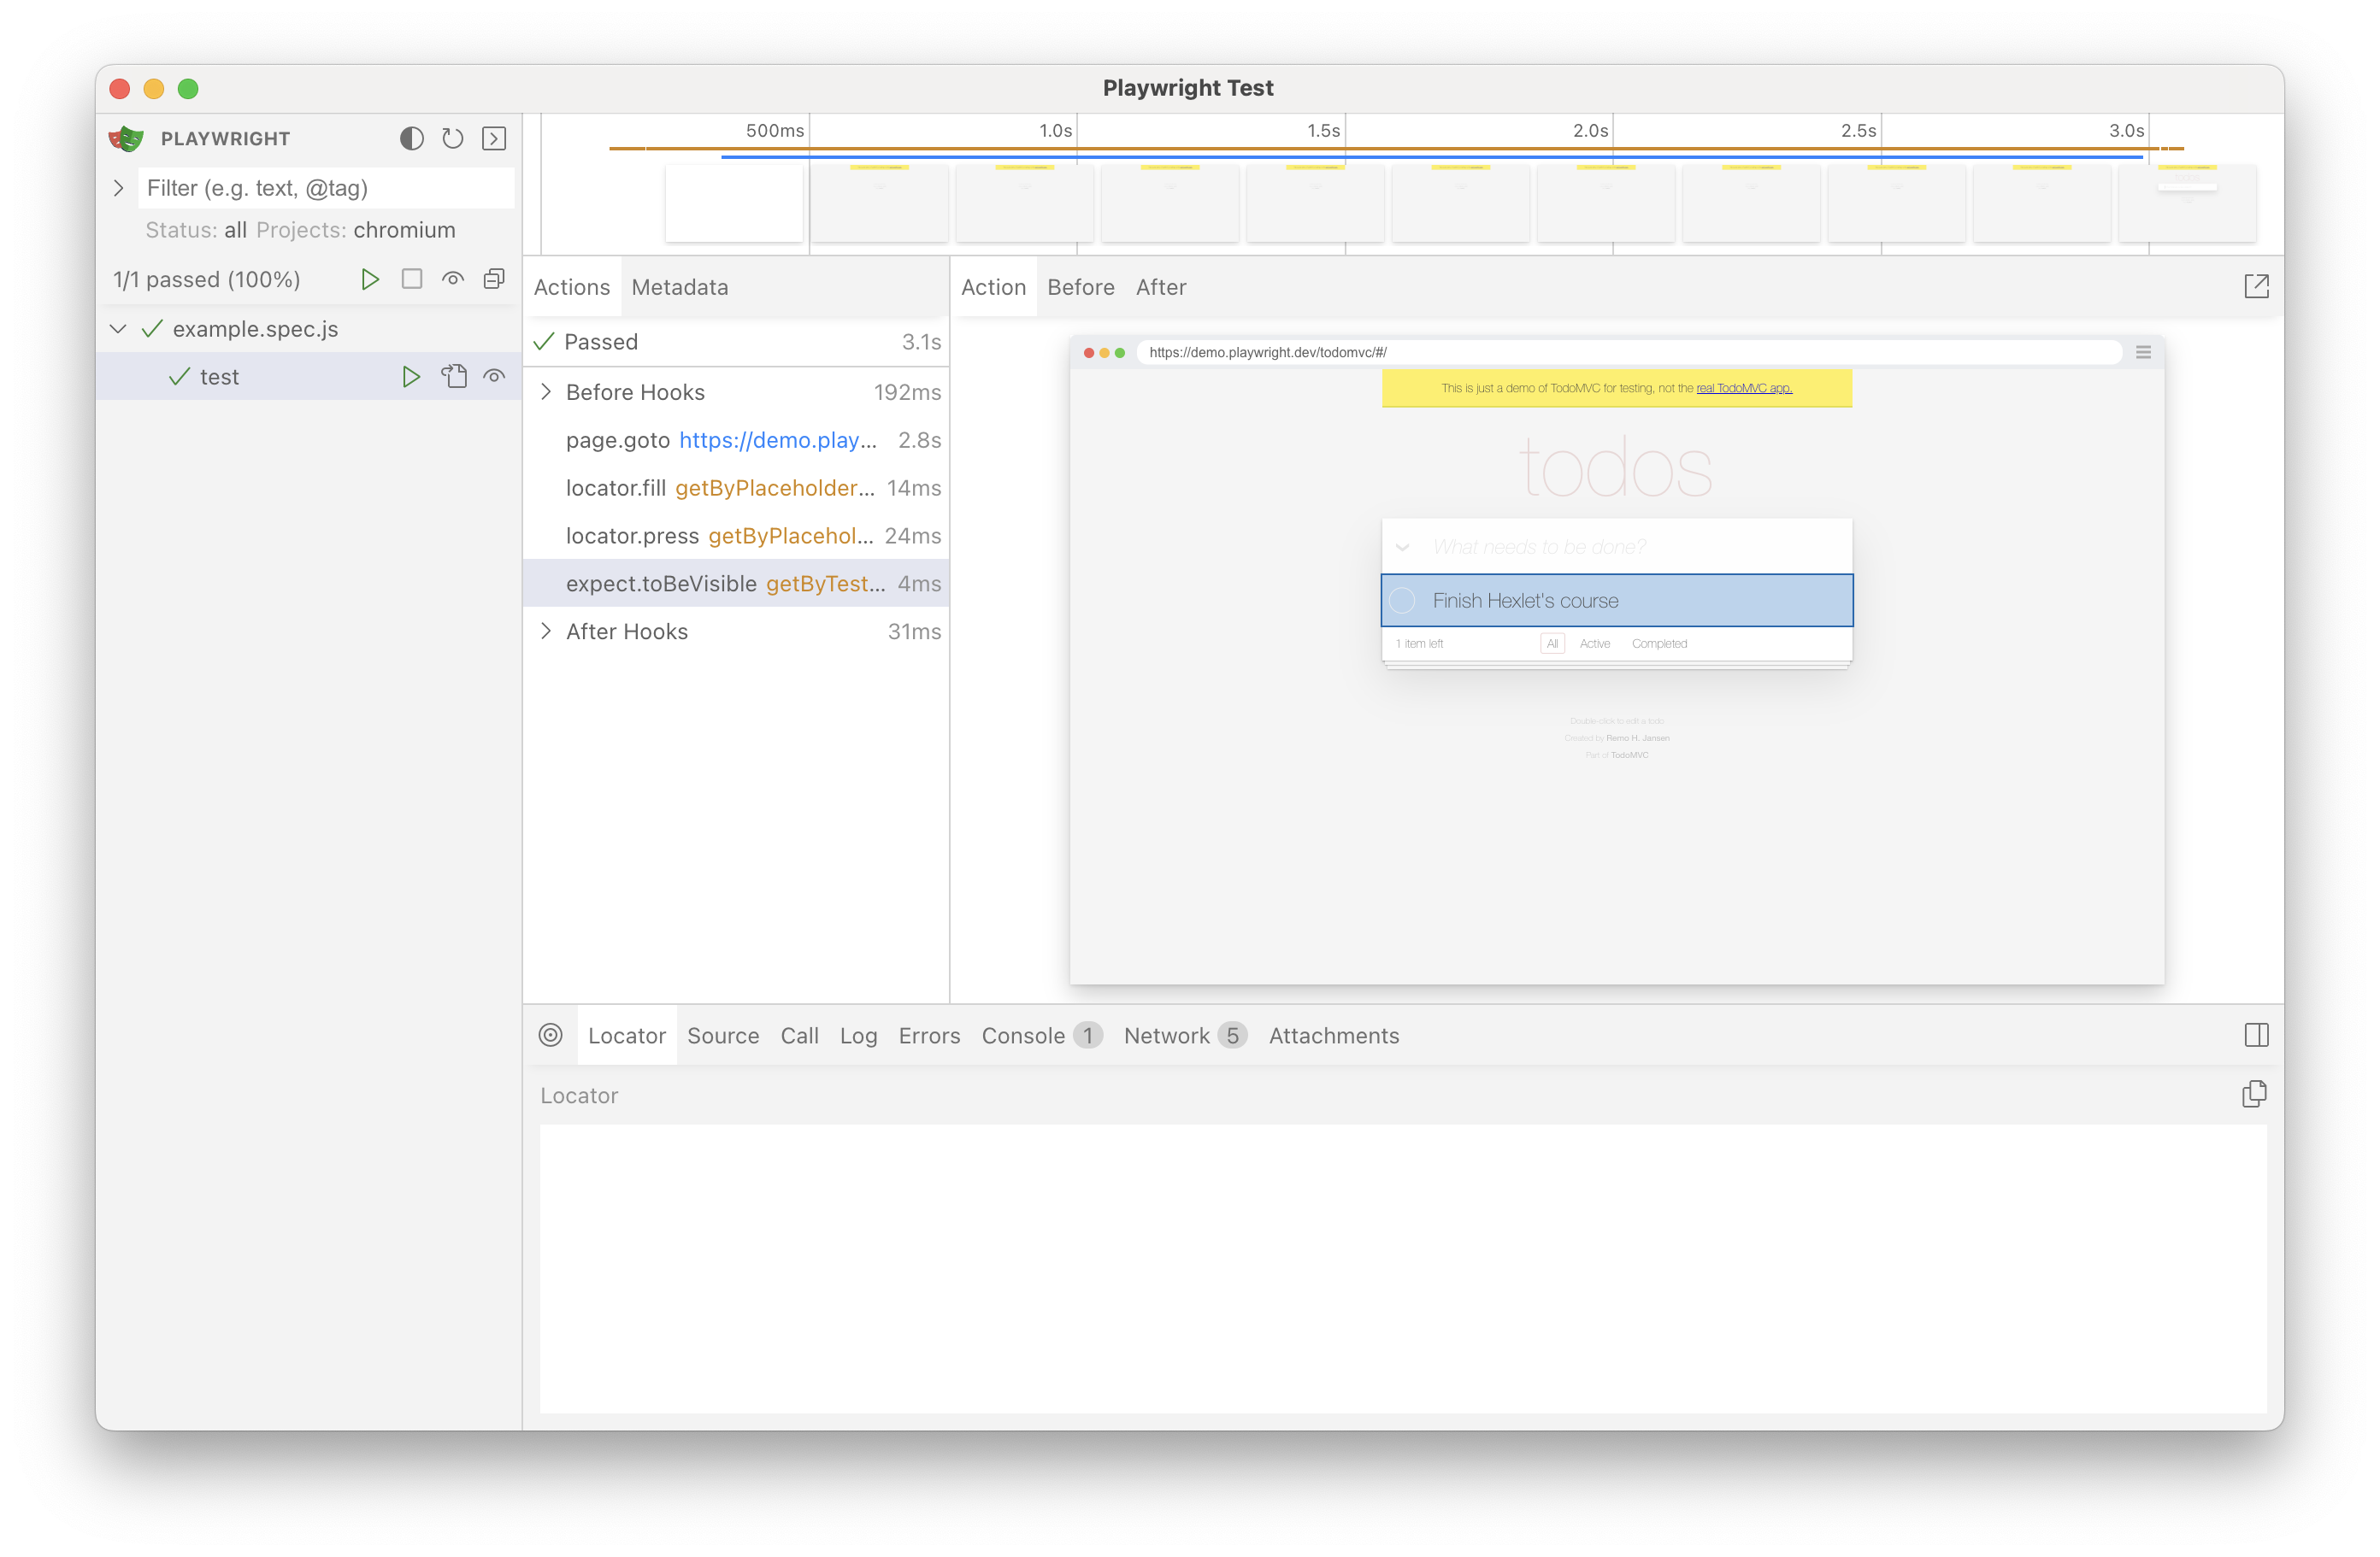Viewport: 2380px width, 1557px height.
Task: Toggle watch eye on test row
Action: [x=494, y=377]
